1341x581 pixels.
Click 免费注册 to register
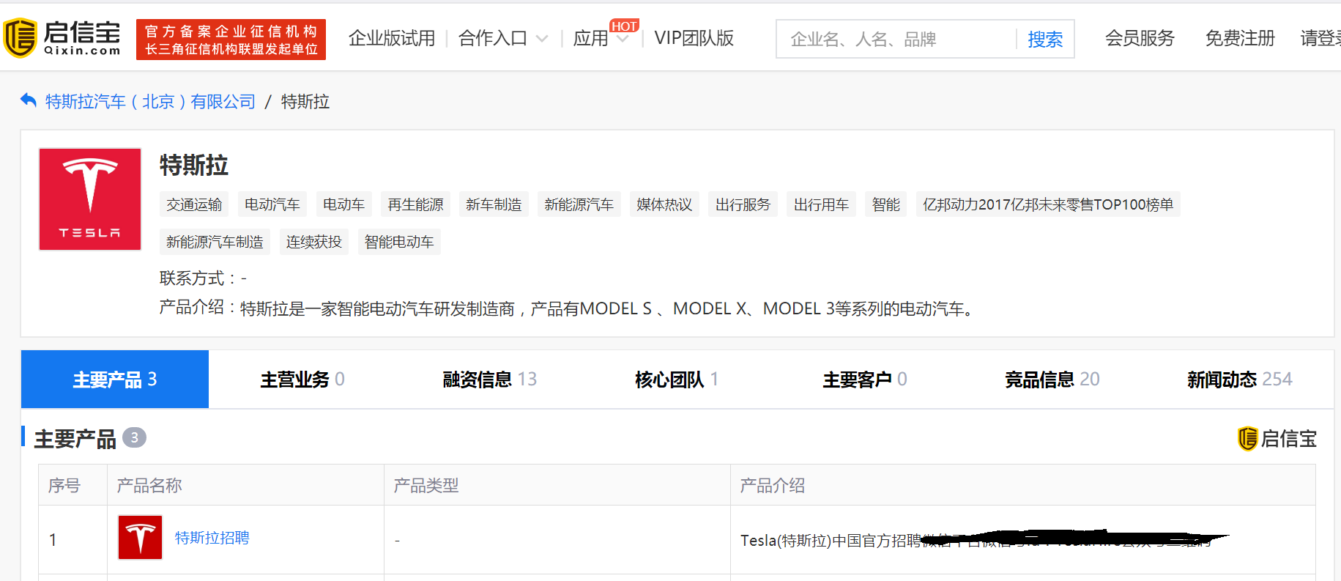(1240, 38)
